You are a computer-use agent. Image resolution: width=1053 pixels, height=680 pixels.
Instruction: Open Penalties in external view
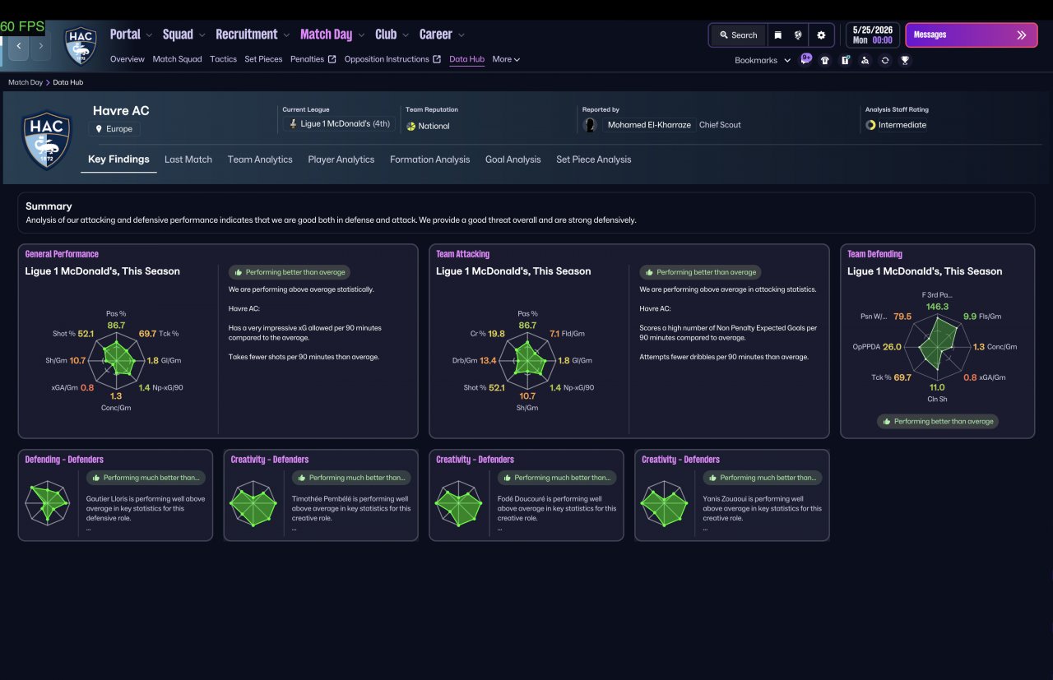pyautogui.click(x=313, y=59)
